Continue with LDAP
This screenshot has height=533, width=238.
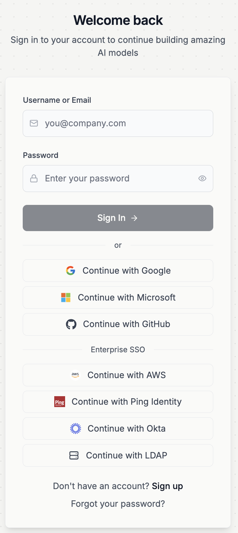click(118, 455)
